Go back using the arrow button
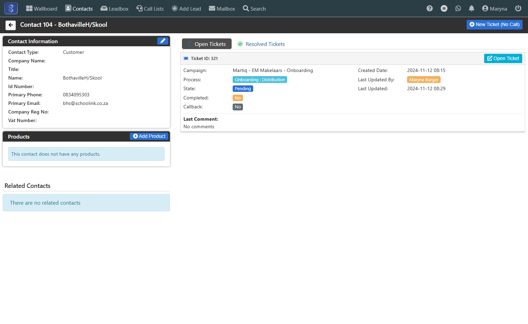The image size is (528, 324). click(x=11, y=25)
